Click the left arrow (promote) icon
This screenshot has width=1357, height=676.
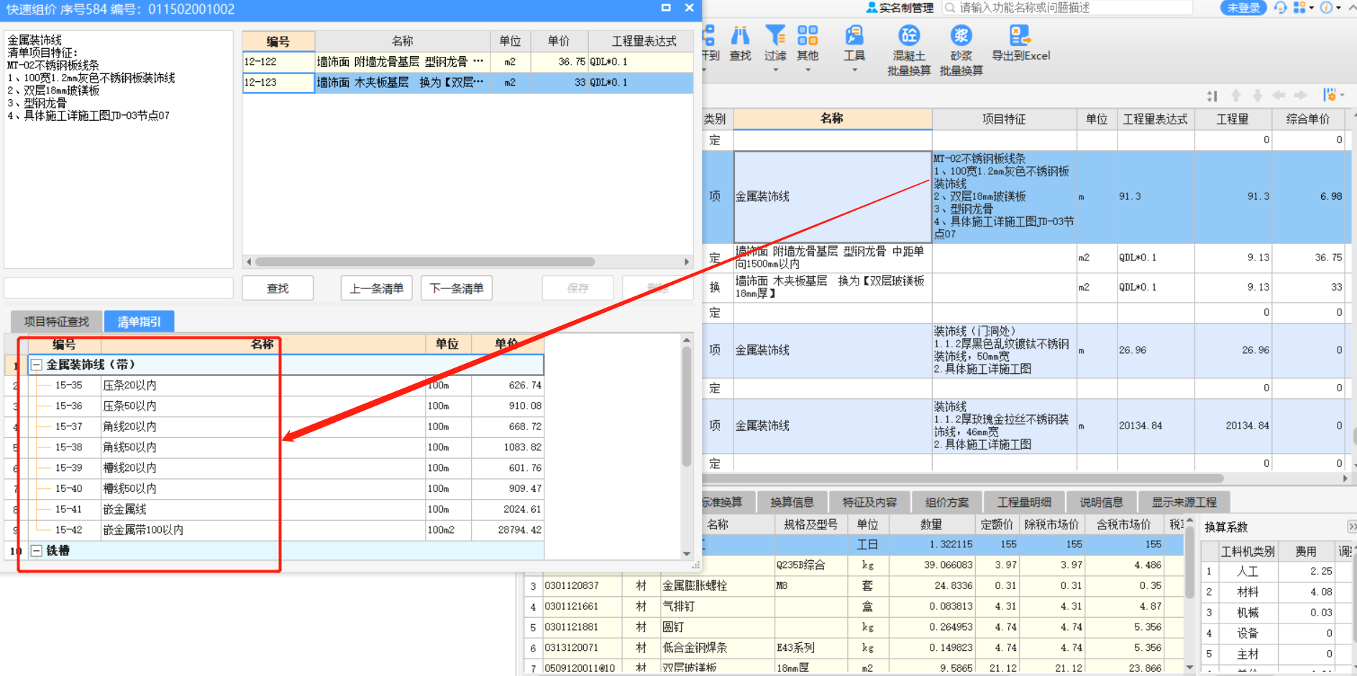click(x=1279, y=96)
